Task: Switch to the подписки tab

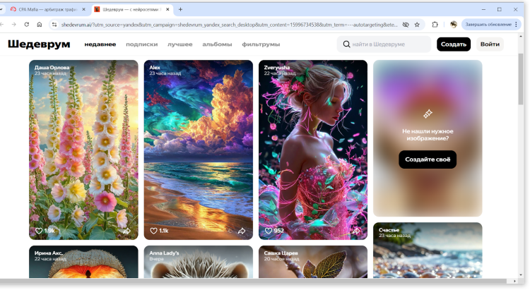Action: (141, 44)
